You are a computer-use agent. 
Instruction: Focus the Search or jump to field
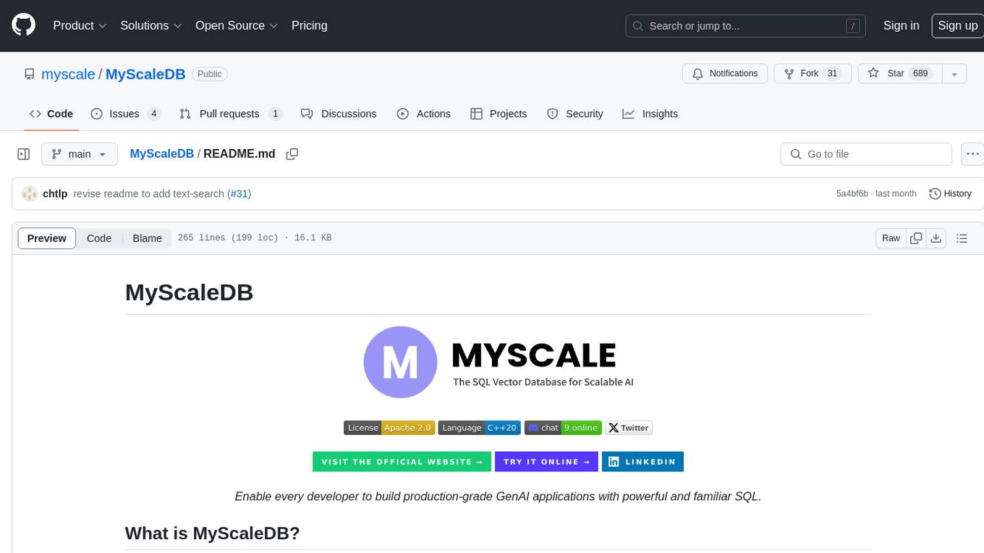point(746,25)
